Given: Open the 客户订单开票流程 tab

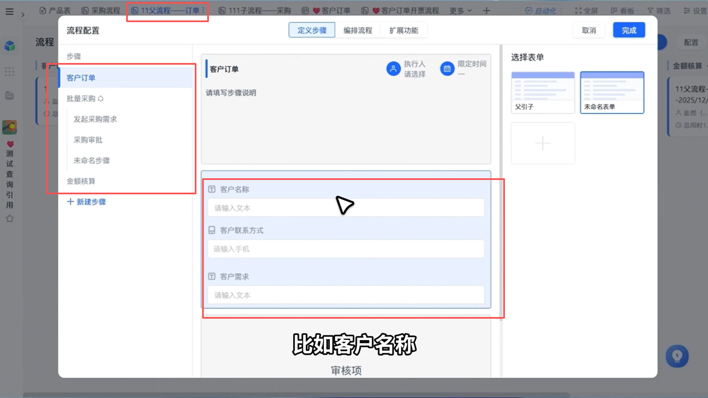Looking at the screenshot, I should (x=400, y=11).
